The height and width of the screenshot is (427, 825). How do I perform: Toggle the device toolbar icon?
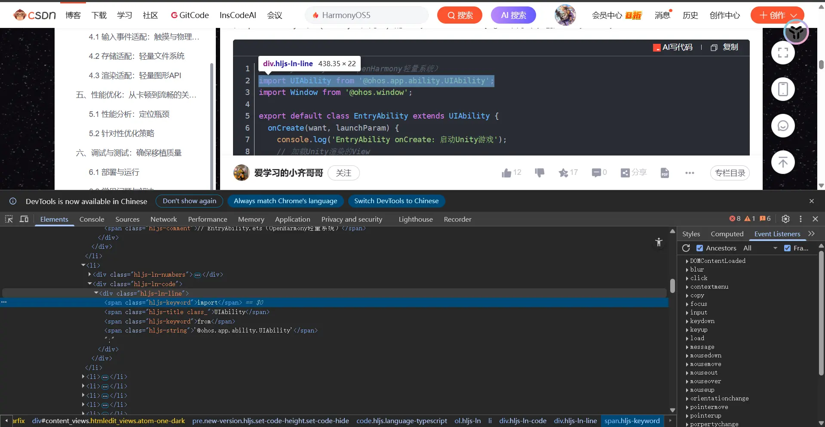(x=24, y=219)
